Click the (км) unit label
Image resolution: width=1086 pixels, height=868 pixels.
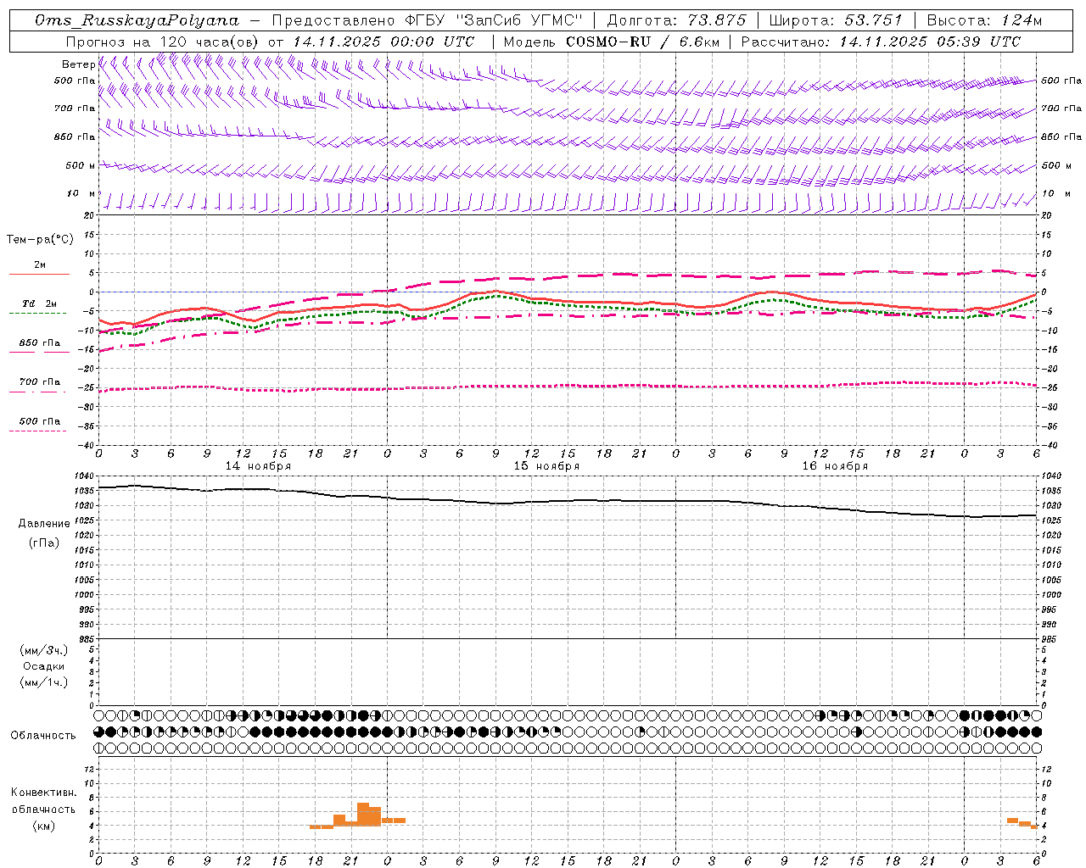coord(44,826)
